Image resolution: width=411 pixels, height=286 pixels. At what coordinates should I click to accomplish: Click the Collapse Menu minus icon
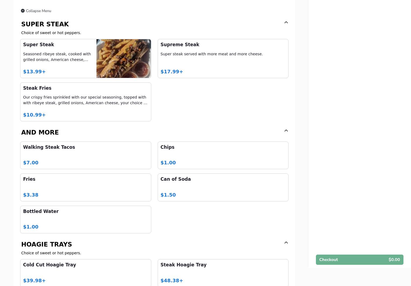click(x=23, y=11)
